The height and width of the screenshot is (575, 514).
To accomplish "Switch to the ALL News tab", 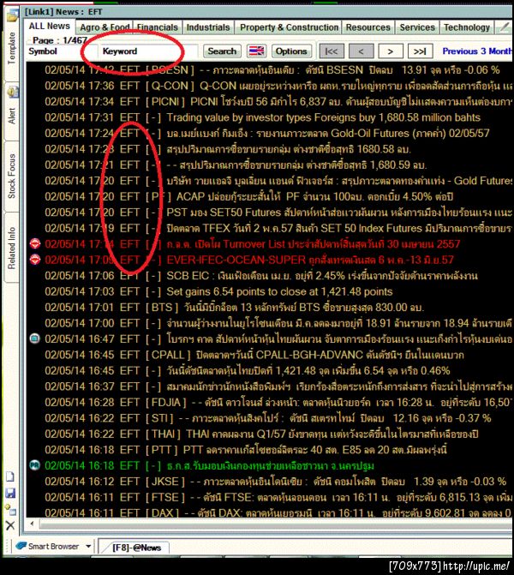I will click(50, 27).
